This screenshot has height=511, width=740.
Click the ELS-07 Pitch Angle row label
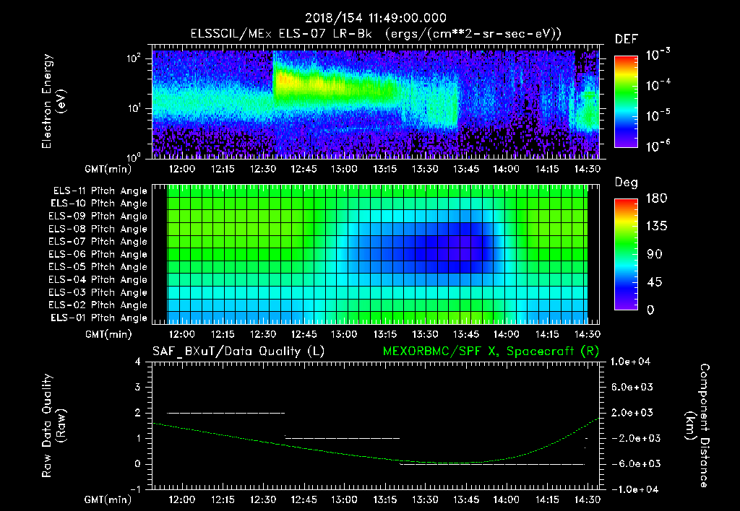coord(98,241)
